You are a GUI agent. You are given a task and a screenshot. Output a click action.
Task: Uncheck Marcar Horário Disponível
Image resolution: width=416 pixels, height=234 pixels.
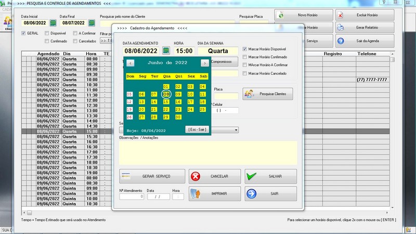click(x=244, y=49)
